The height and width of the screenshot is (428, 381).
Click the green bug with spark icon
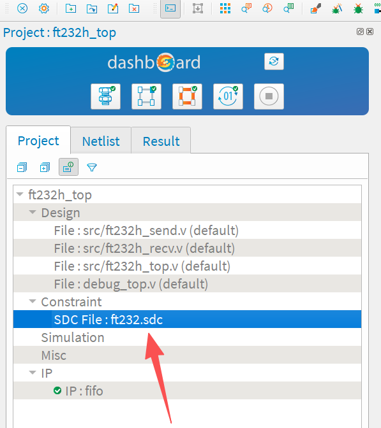[337, 8]
